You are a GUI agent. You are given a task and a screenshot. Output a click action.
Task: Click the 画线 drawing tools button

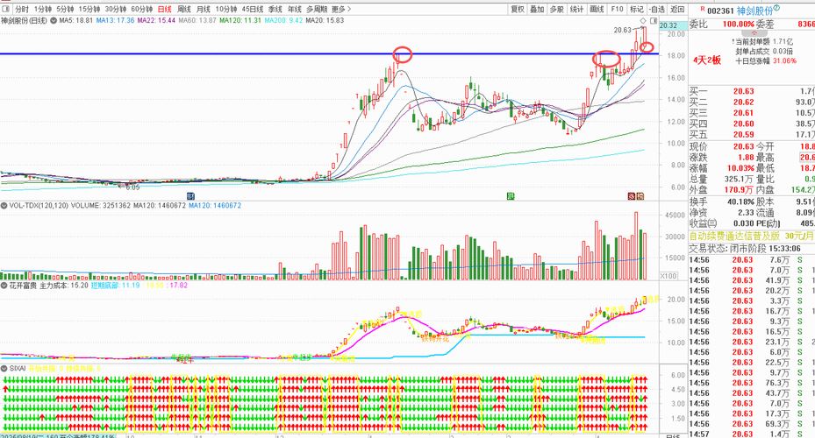[x=597, y=10]
